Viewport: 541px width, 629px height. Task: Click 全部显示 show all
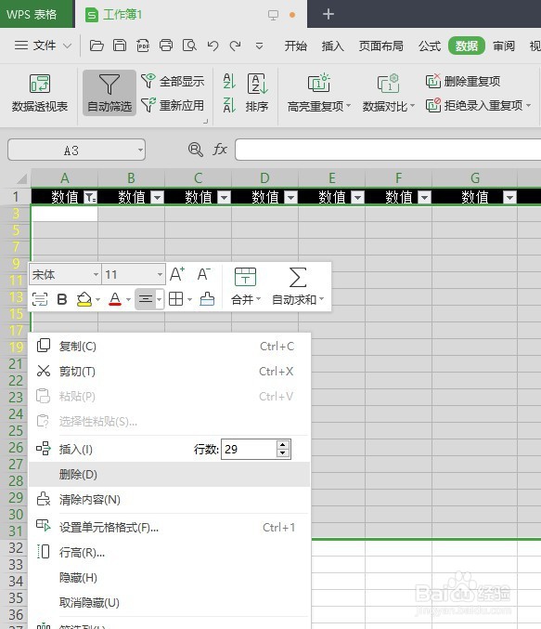(173, 81)
